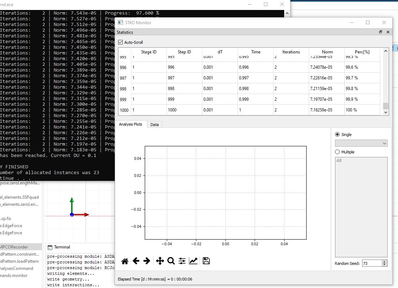Close the STKO Monitor window
The width and height of the screenshot is (398, 288).
point(384,22)
